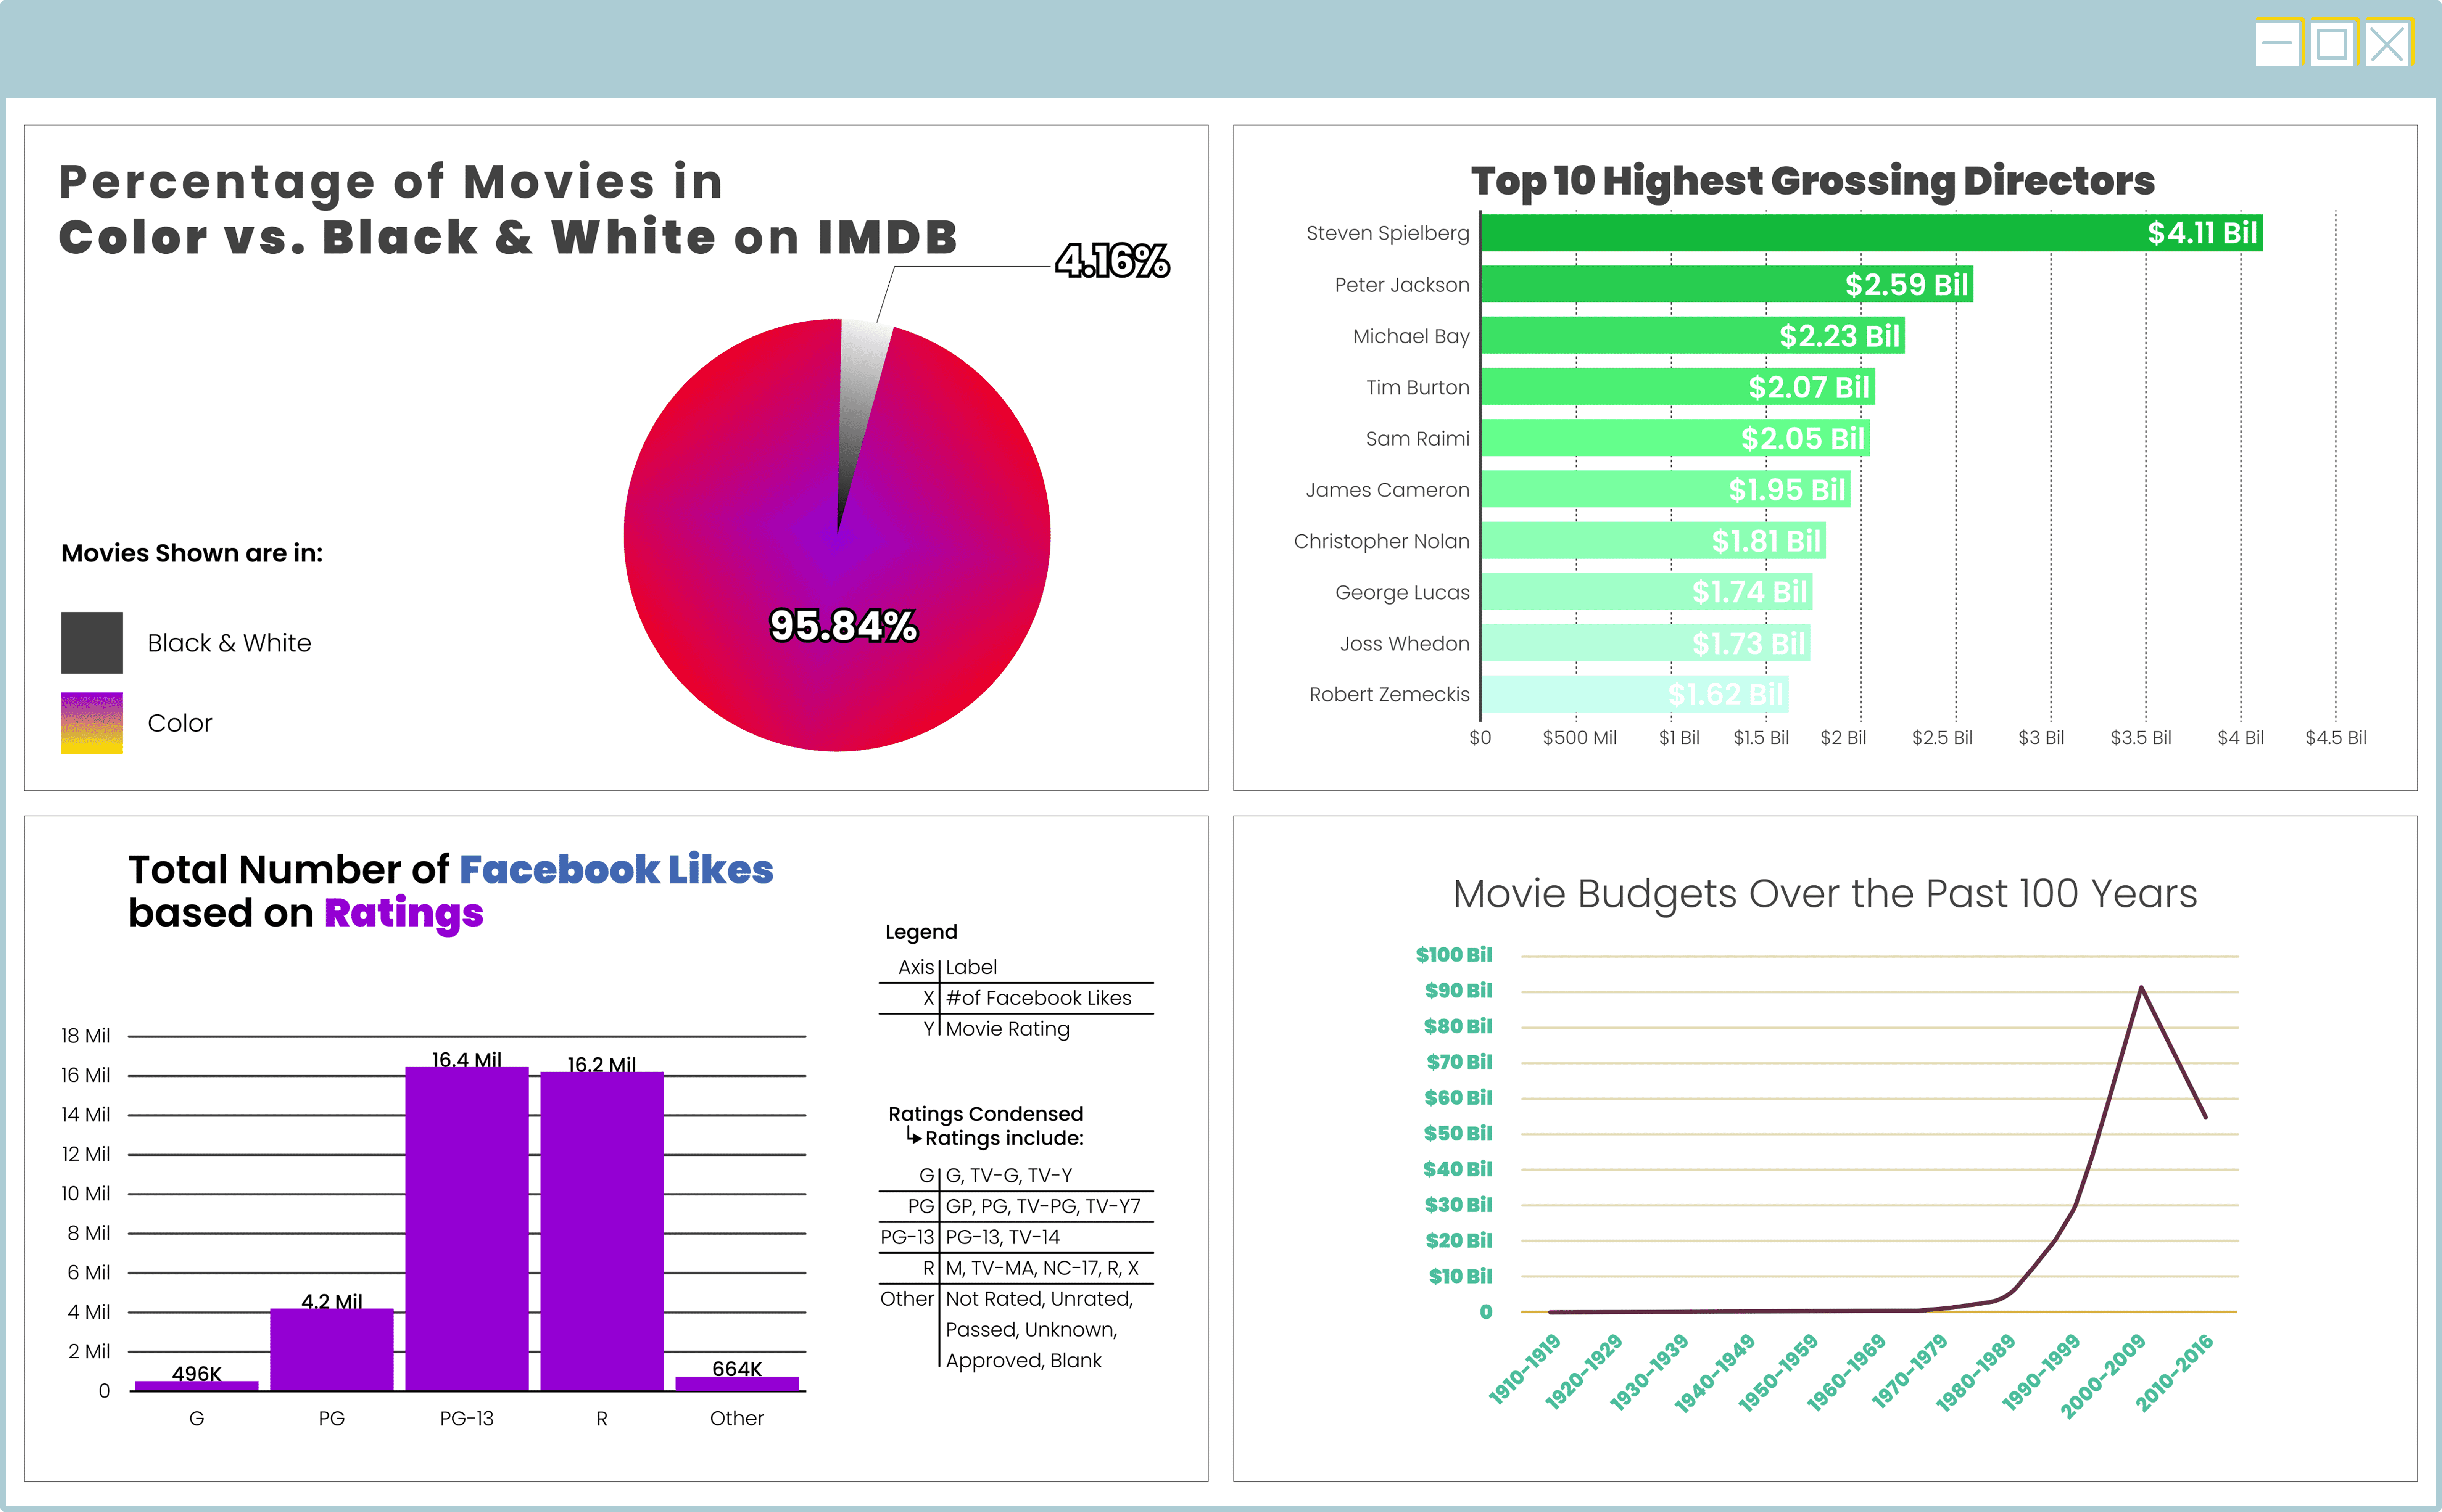This screenshot has height=1512, width=2442.
Task: Click the budget line peak near $90 Bil
Action: click(2141, 988)
